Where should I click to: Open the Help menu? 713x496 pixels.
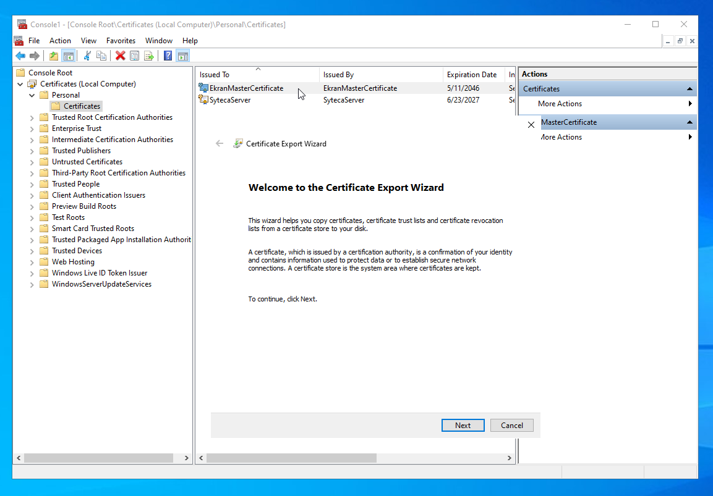[190, 41]
